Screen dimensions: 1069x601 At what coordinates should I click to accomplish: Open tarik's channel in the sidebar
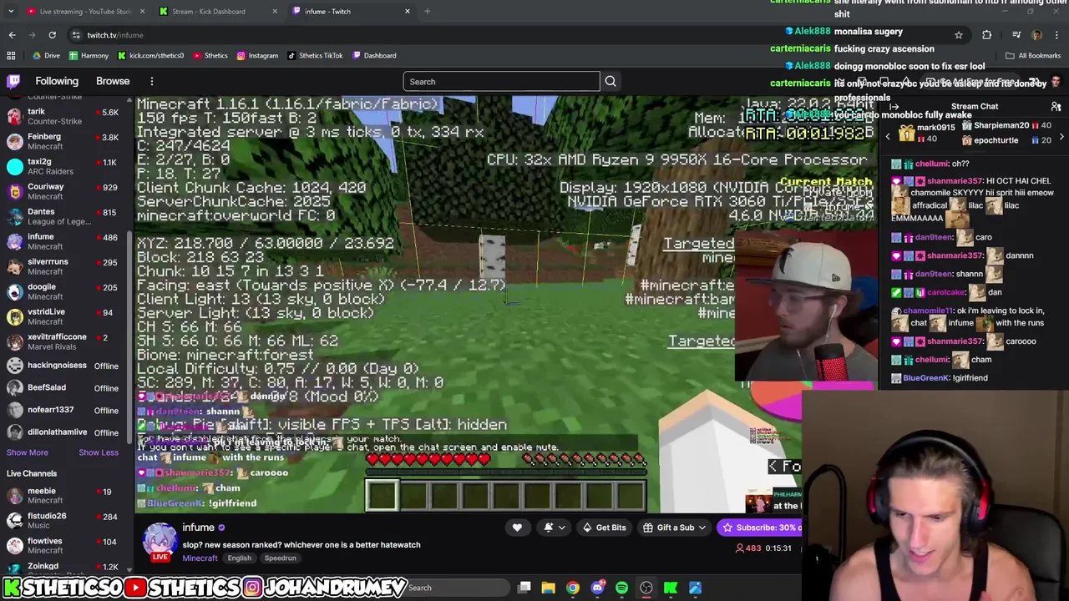point(67,116)
